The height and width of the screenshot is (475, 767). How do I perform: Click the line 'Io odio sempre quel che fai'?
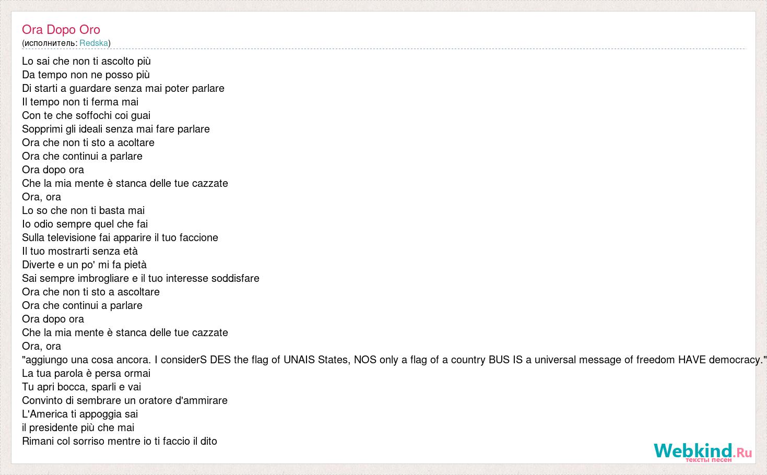85,224
